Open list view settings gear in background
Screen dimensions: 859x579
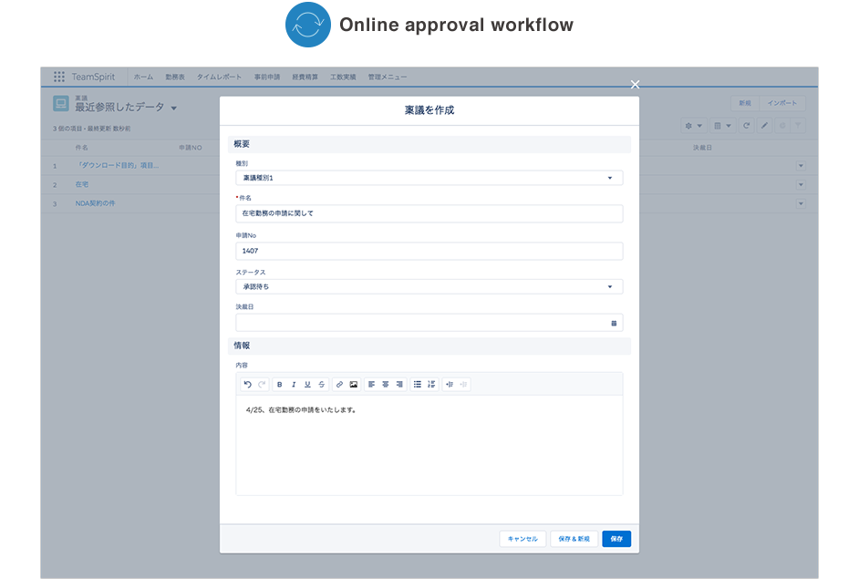tap(693, 126)
